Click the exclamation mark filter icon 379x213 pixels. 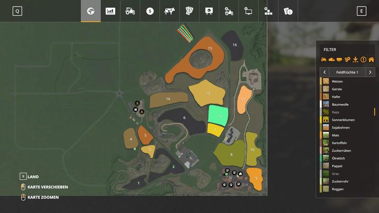pyautogui.click(x=363, y=60)
